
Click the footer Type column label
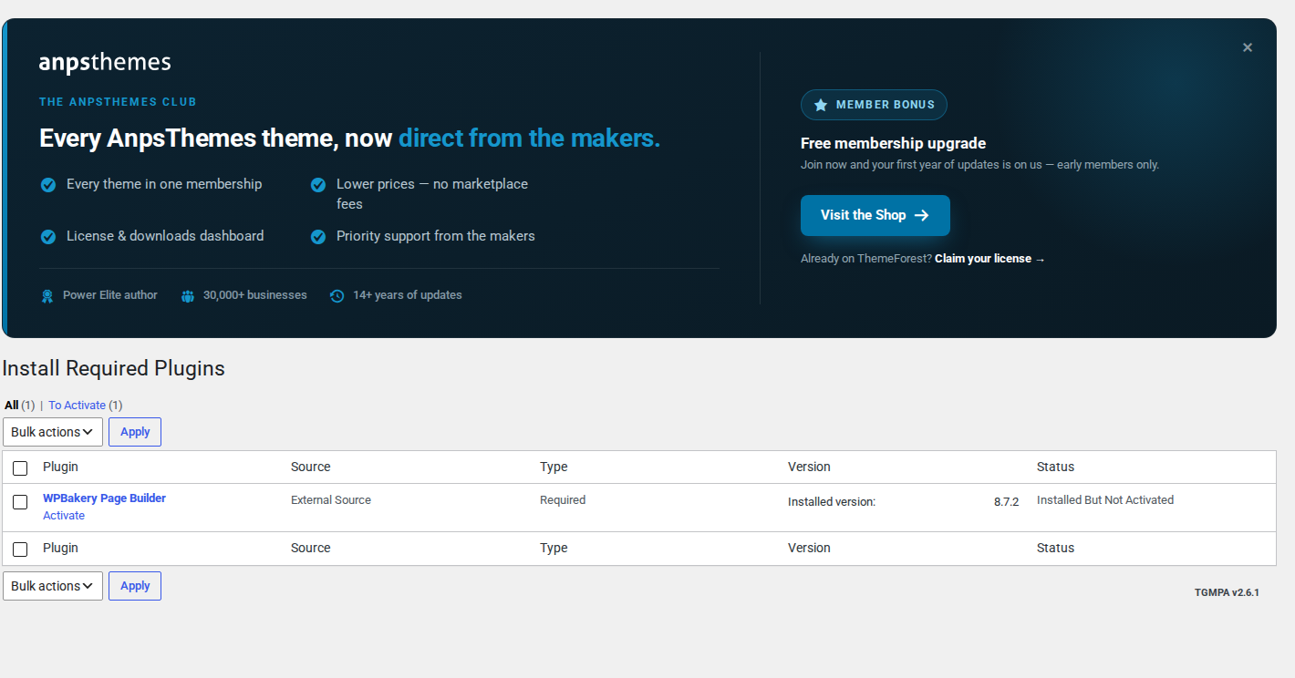[554, 548]
